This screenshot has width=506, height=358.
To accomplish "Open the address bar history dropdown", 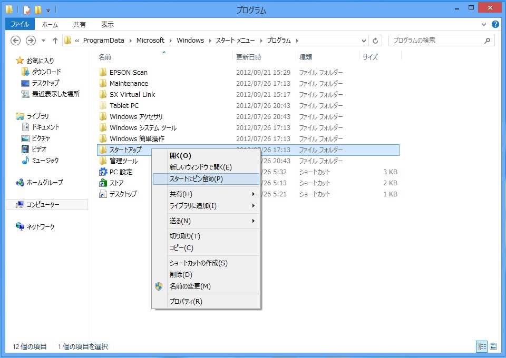I will 364,41.
